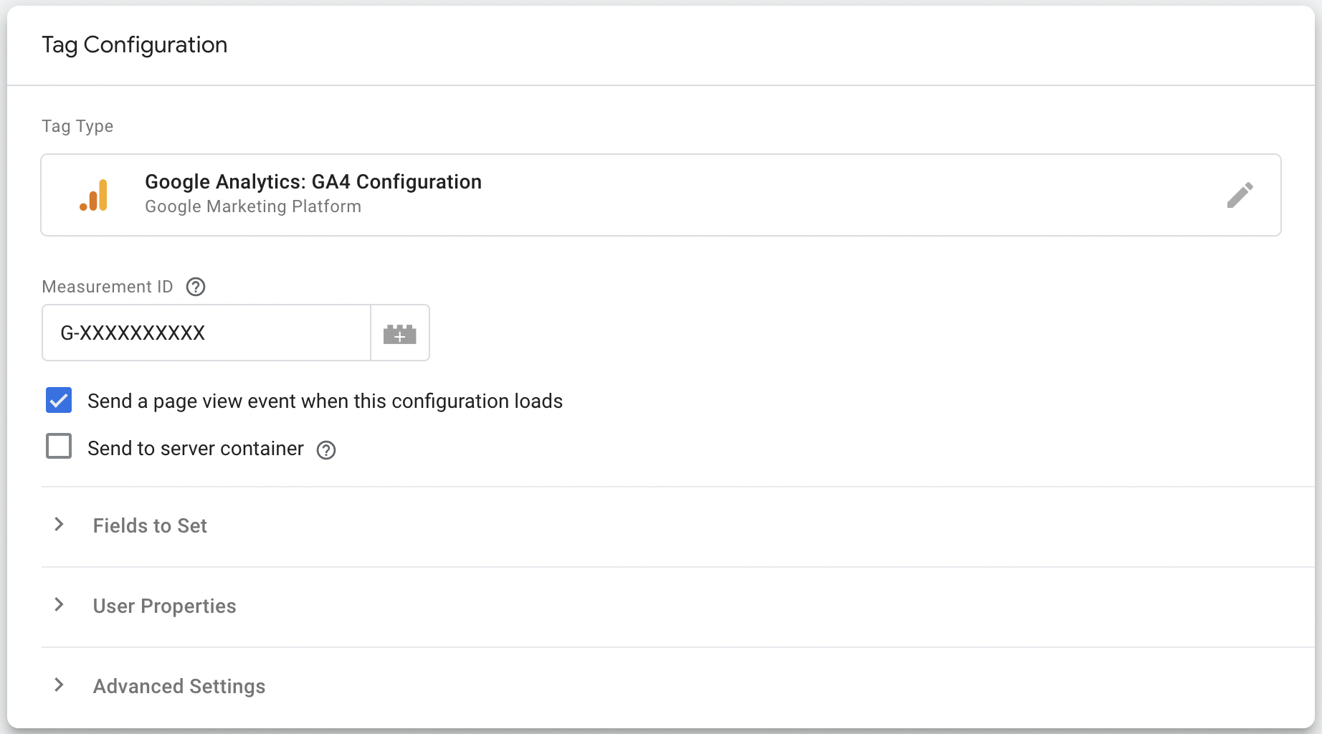Enable Send to server container
Screen dimensions: 1322x734
59,446
